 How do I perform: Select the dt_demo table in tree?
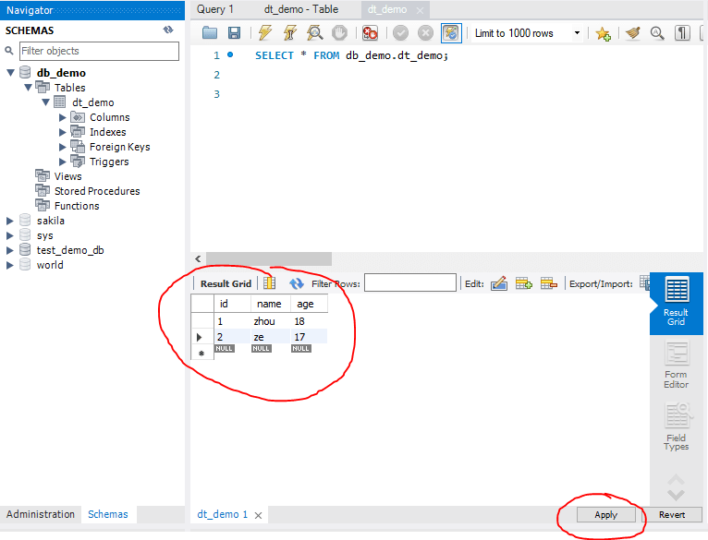[x=93, y=102]
